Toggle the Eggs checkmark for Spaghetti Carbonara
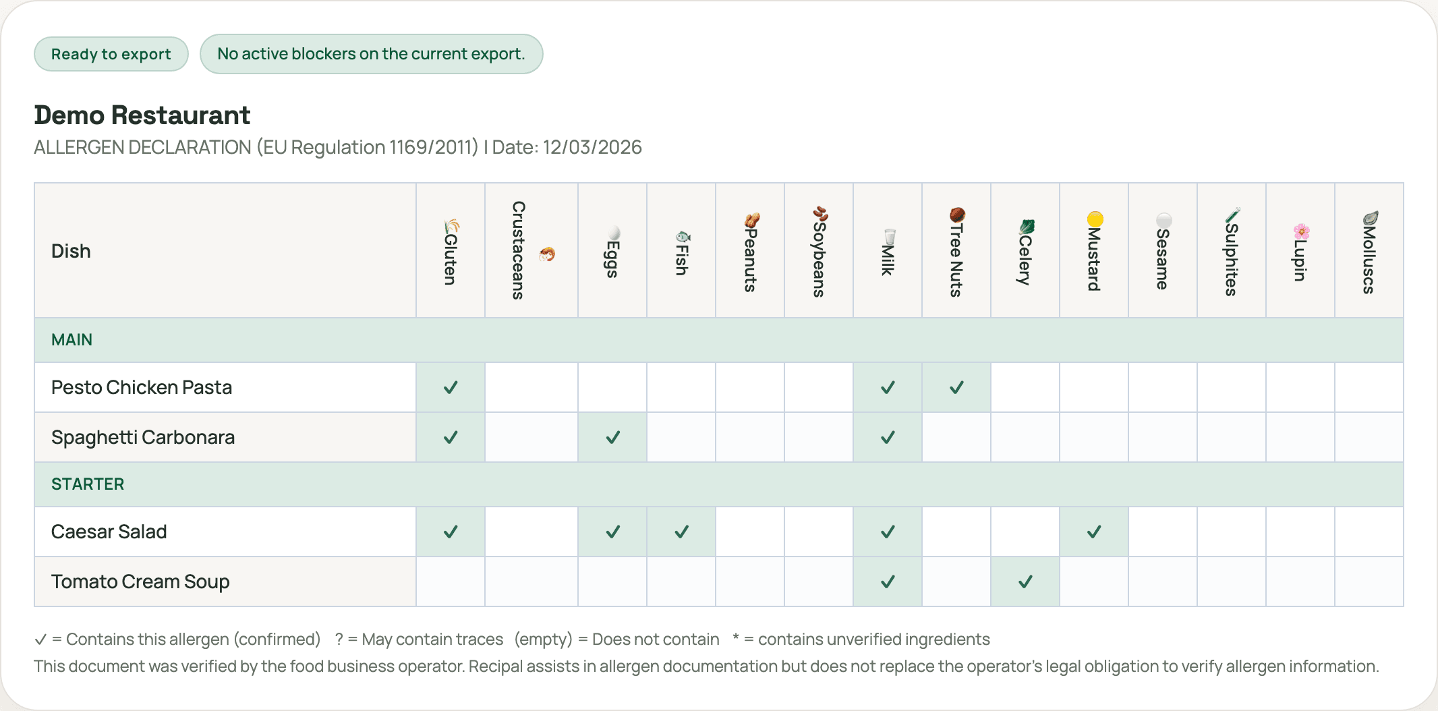1438x711 pixels. (x=612, y=437)
